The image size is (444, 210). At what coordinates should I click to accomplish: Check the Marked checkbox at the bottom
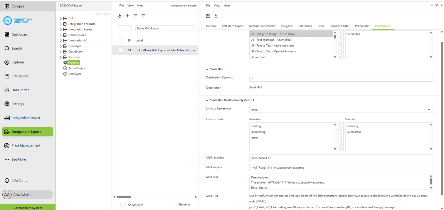tap(122, 205)
